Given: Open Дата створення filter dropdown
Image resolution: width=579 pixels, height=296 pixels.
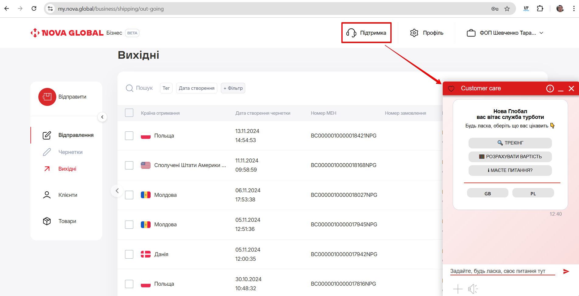Looking at the screenshot, I should tap(197, 88).
